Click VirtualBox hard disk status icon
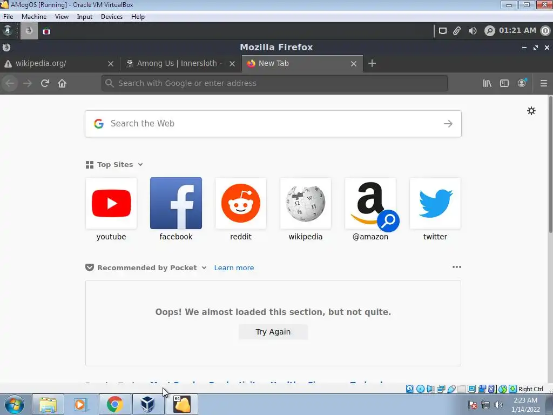 (409, 389)
